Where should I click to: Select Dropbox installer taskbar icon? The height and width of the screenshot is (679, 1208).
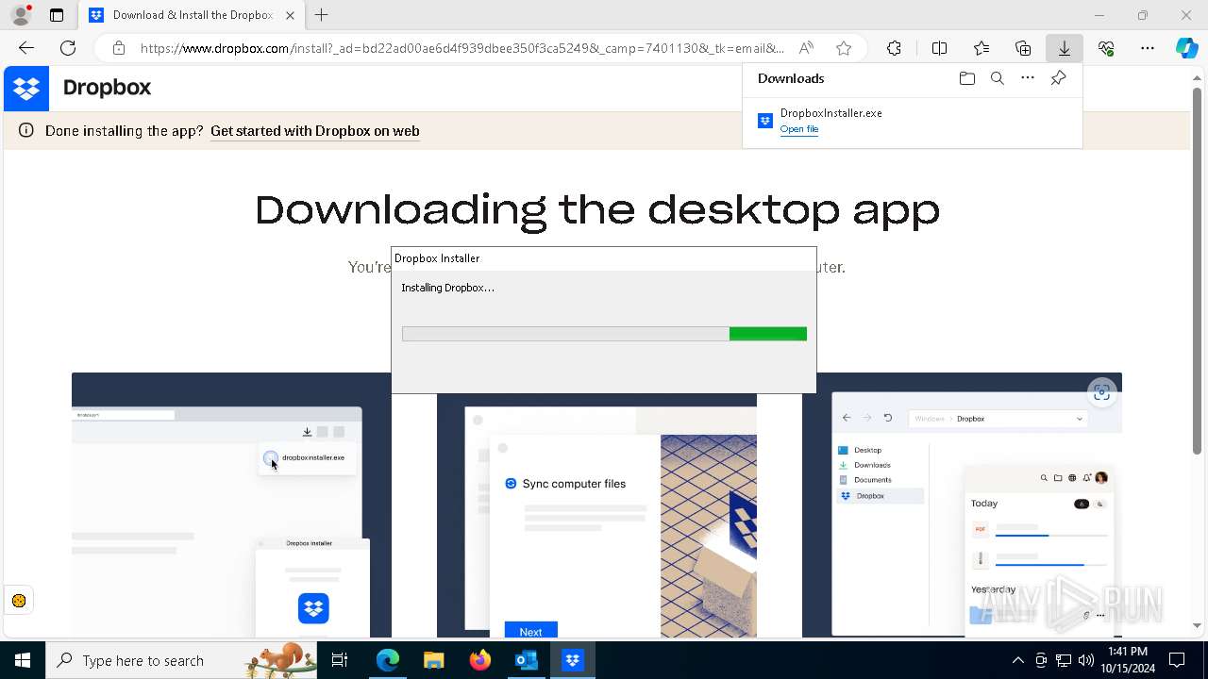coord(572,660)
